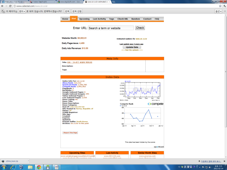The width and height of the screenshot is (227, 170).
Task: Click the Quantcast Rank link
Action: (70, 85)
